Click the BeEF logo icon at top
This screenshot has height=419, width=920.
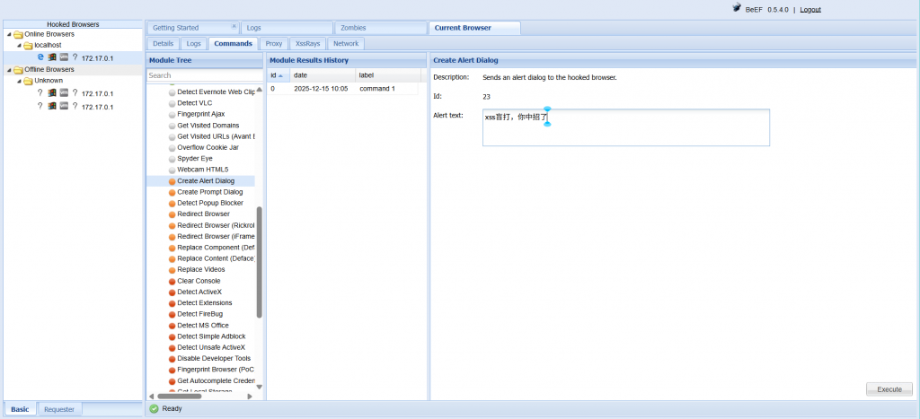pos(737,9)
